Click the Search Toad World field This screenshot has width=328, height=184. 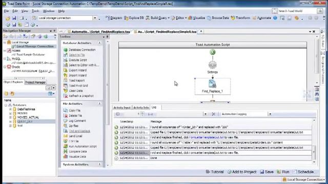[297, 11]
